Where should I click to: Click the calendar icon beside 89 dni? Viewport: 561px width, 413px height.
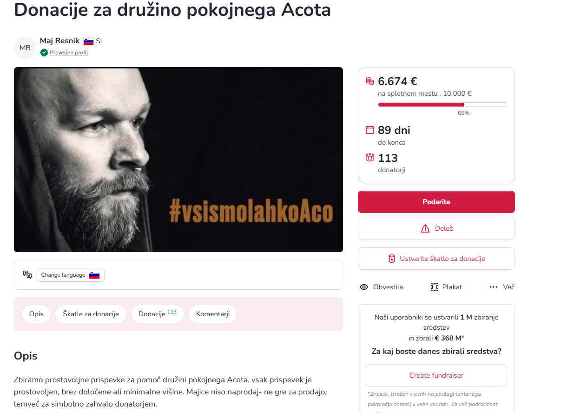click(x=370, y=130)
